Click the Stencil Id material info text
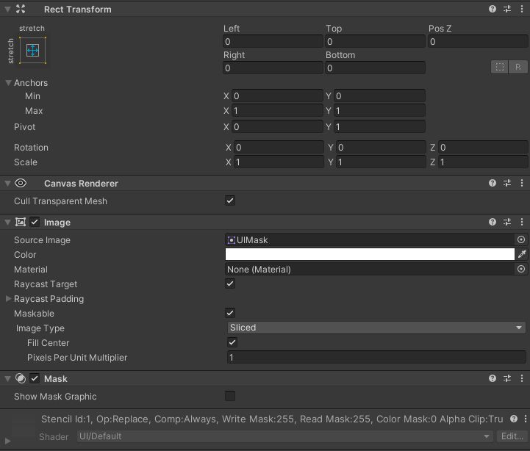 [272, 419]
